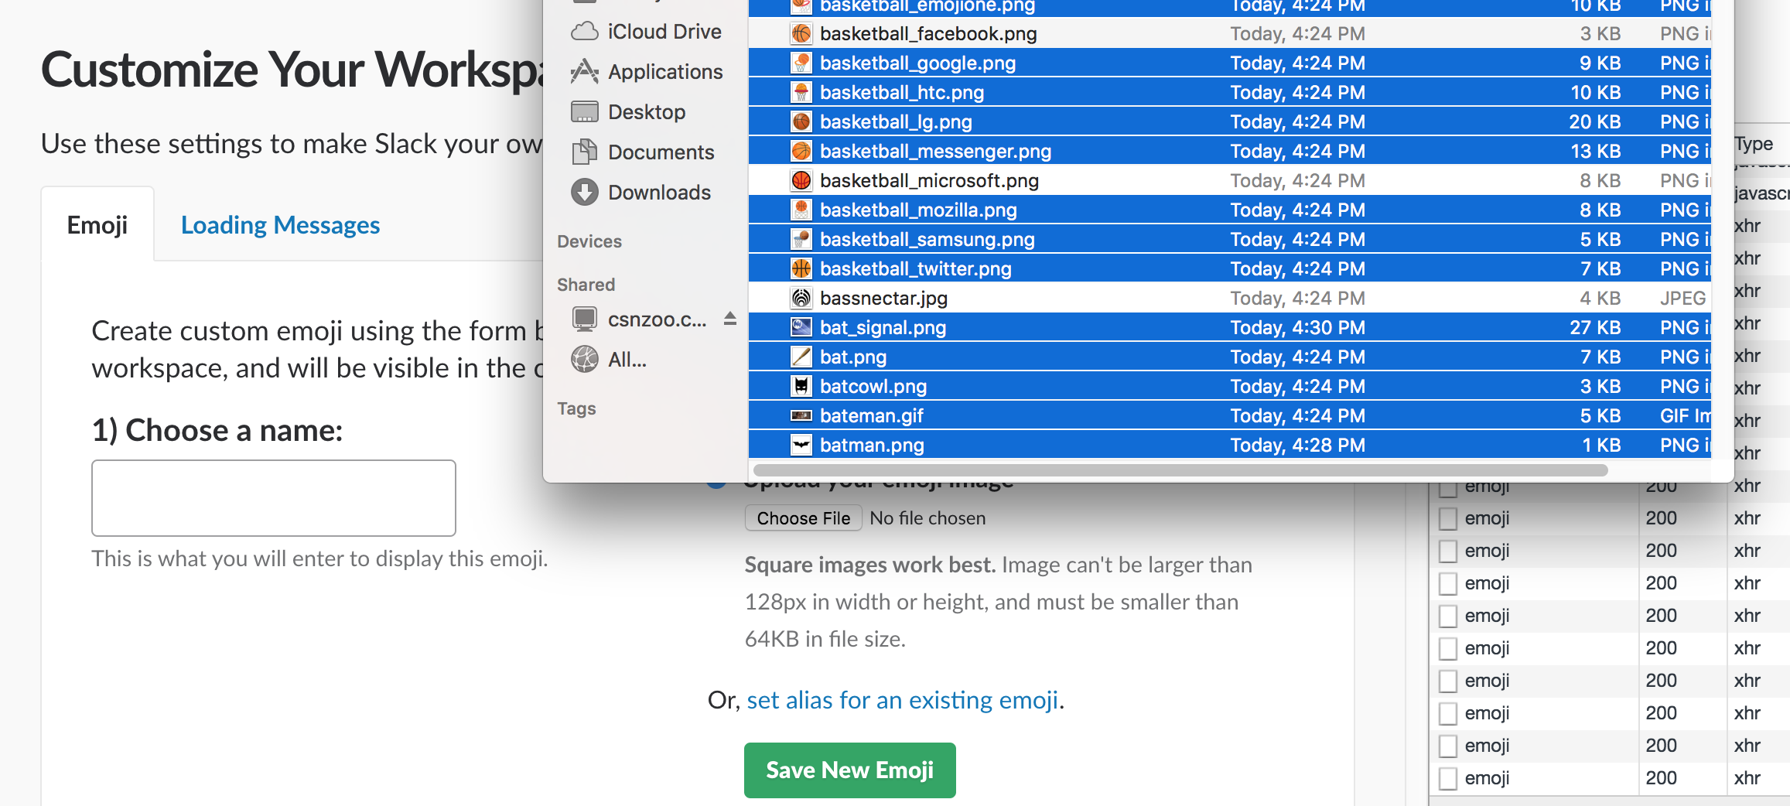Click the basketball_messenger.png file icon
This screenshot has height=806, width=1790.
pyautogui.click(x=801, y=152)
